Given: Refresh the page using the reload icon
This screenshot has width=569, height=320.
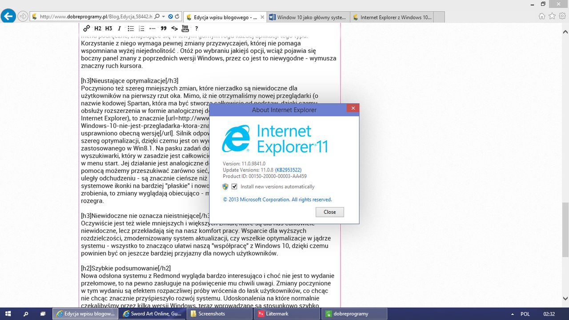Looking at the screenshot, I should click(177, 16).
